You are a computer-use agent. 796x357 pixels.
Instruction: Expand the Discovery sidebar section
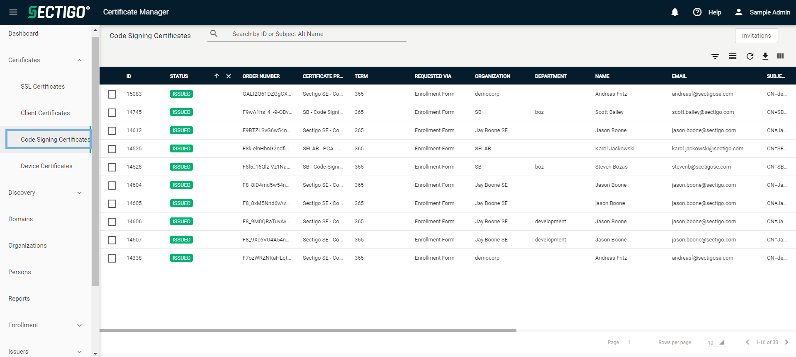(x=79, y=193)
